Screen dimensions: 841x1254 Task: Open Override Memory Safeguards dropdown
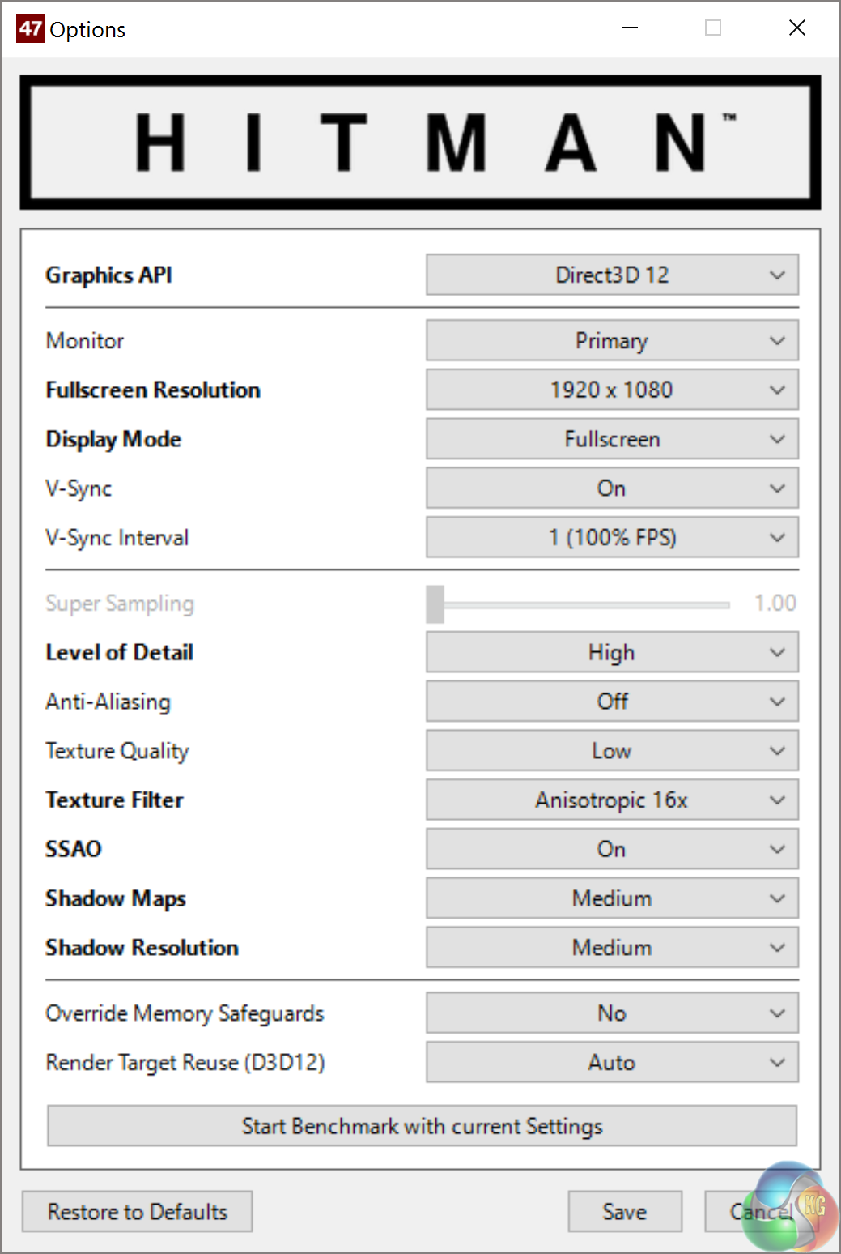612,1013
